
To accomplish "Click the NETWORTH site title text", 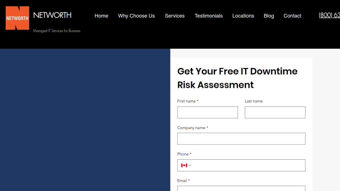I will [52, 15].
